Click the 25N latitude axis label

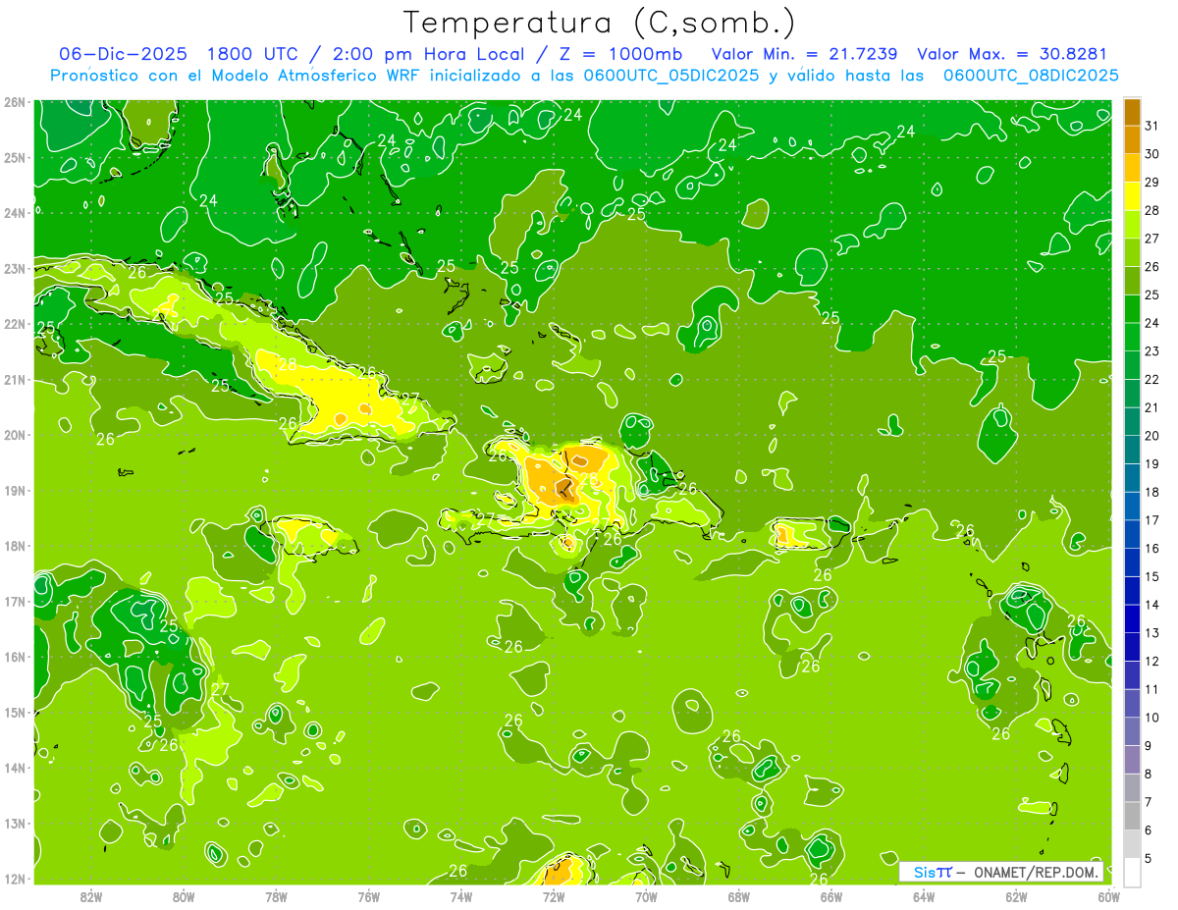[15, 157]
